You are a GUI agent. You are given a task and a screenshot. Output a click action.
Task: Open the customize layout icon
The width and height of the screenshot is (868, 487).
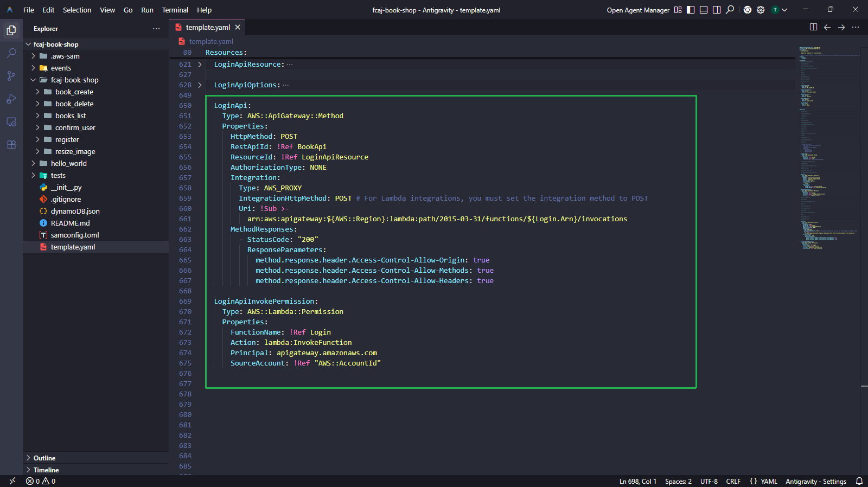pyautogui.click(x=678, y=10)
